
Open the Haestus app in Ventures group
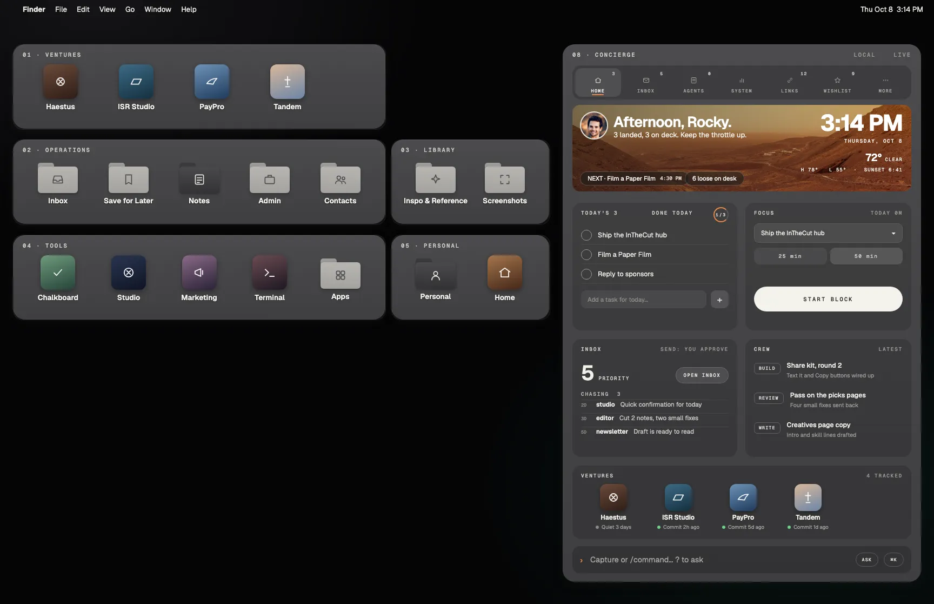(61, 82)
